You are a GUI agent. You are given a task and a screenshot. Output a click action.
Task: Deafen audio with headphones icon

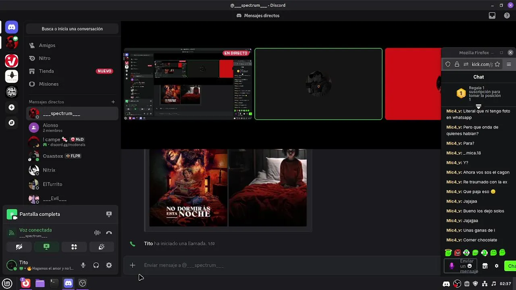pos(96,265)
